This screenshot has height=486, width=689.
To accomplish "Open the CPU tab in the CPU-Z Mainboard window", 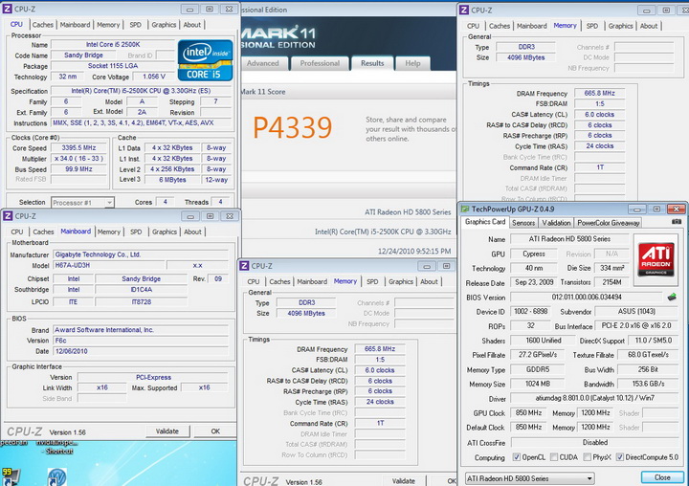I will (x=17, y=232).
